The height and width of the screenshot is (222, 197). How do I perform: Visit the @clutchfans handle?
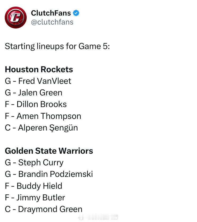[x=52, y=22]
